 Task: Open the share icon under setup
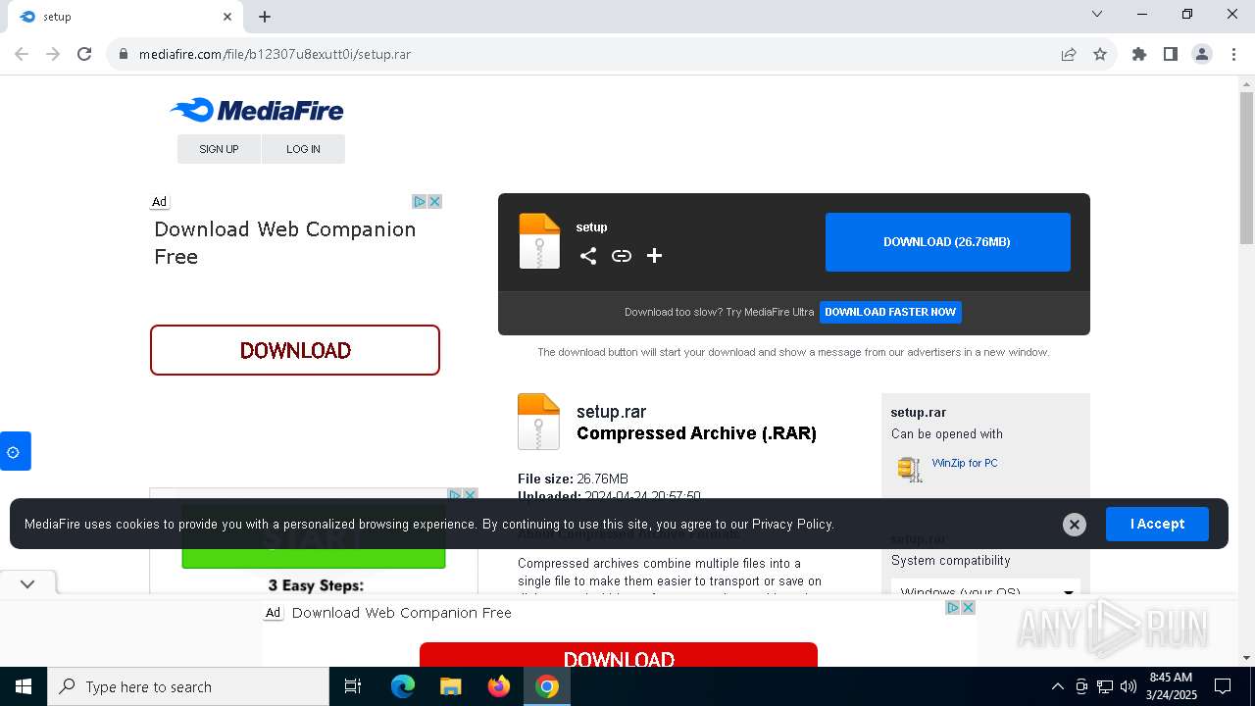[588, 256]
